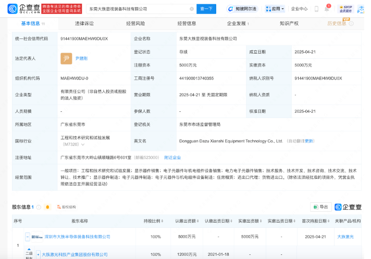The height and width of the screenshot is (259, 371).
Task: Open the notification bell with red badge
Action: click(x=327, y=9)
